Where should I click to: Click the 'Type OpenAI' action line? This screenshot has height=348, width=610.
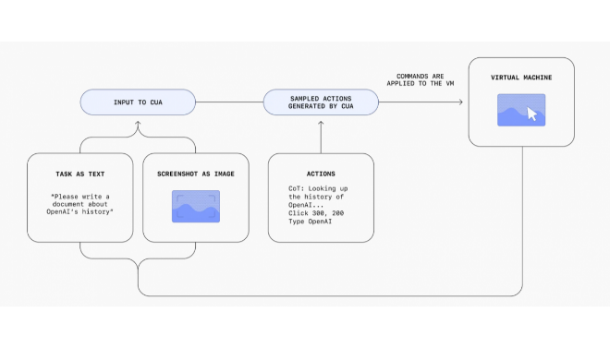click(x=310, y=222)
